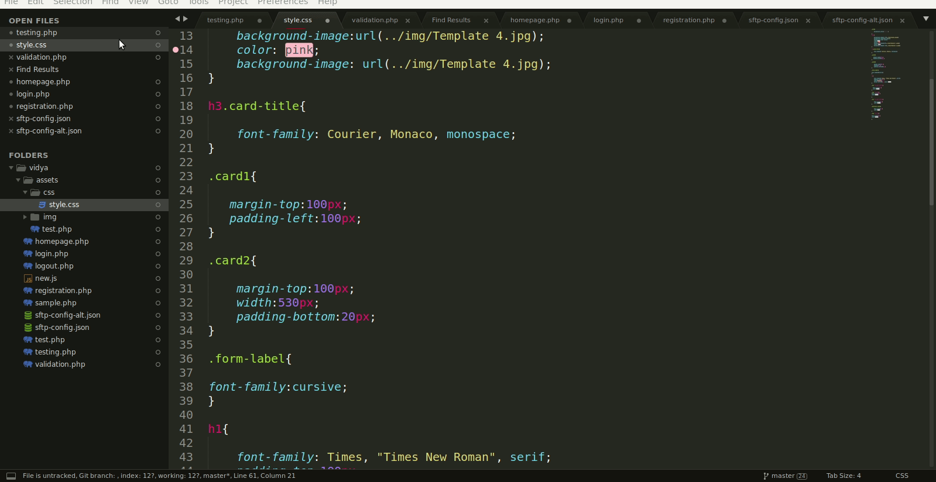Viewport: 936px width, 482px height.
Task: Click the JS icon of new.js
Action: [28, 278]
